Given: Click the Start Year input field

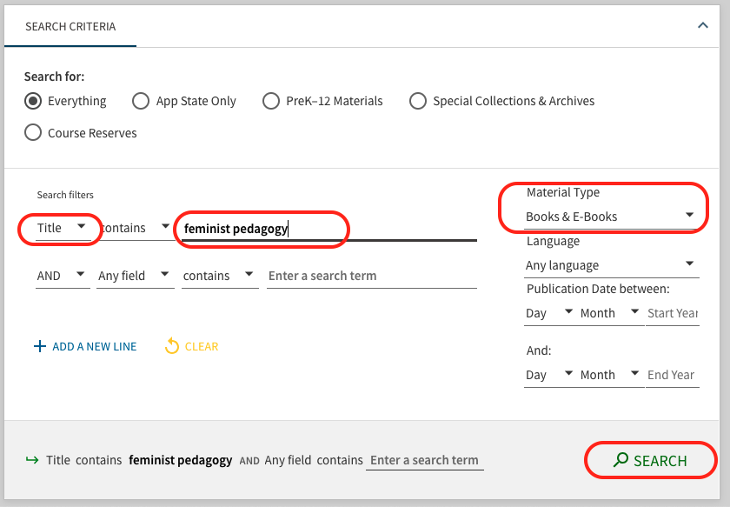Looking at the screenshot, I should coord(672,313).
